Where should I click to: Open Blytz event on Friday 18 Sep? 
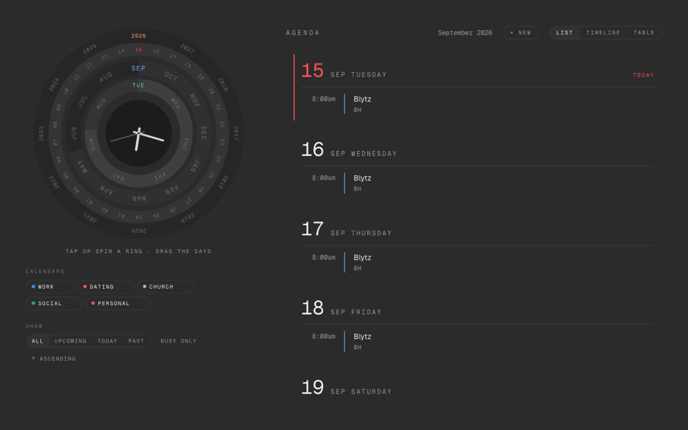pyautogui.click(x=477, y=341)
